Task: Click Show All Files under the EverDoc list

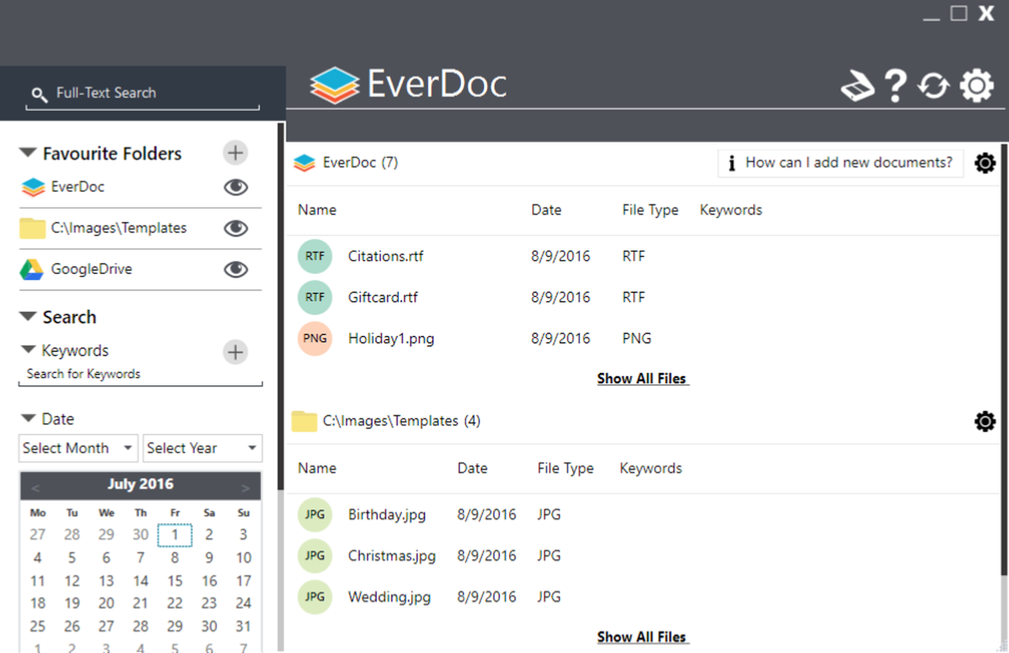Action: 641,378
